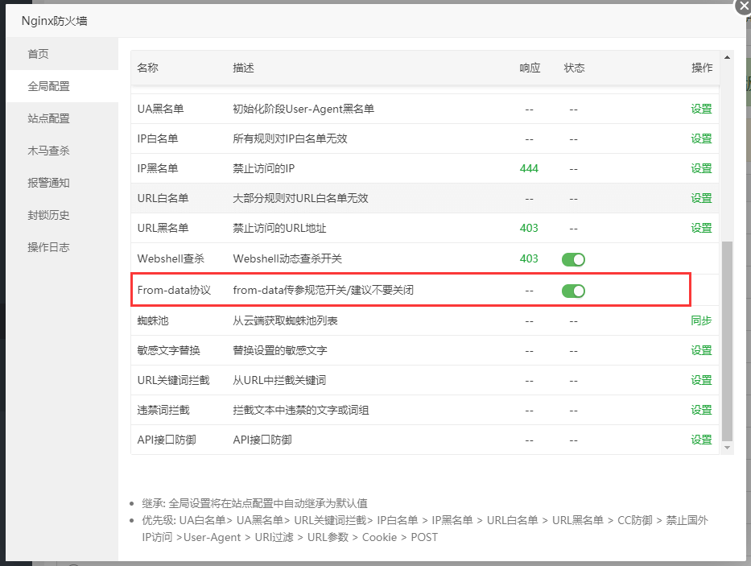Select the IP黑名单 row name
This screenshot has width=751, height=566.
(x=158, y=169)
